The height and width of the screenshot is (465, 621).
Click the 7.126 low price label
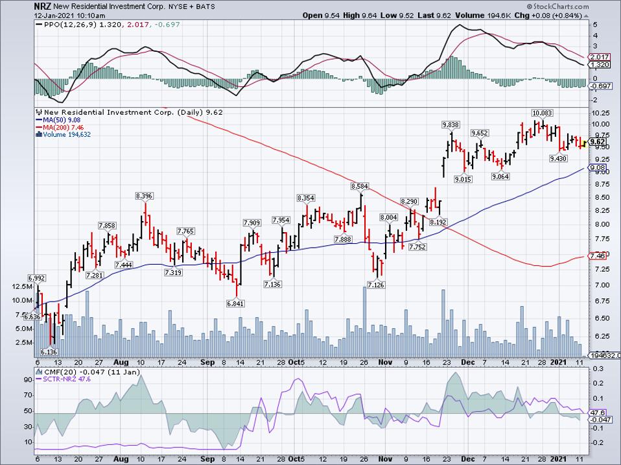click(x=376, y=285)
